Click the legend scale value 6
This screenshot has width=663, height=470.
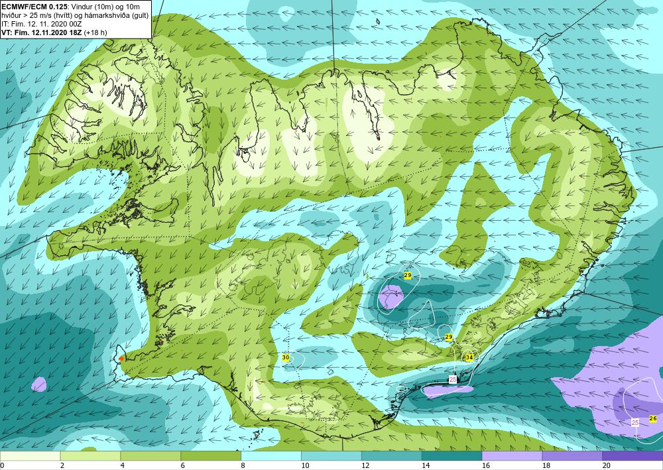pos(183,466)
